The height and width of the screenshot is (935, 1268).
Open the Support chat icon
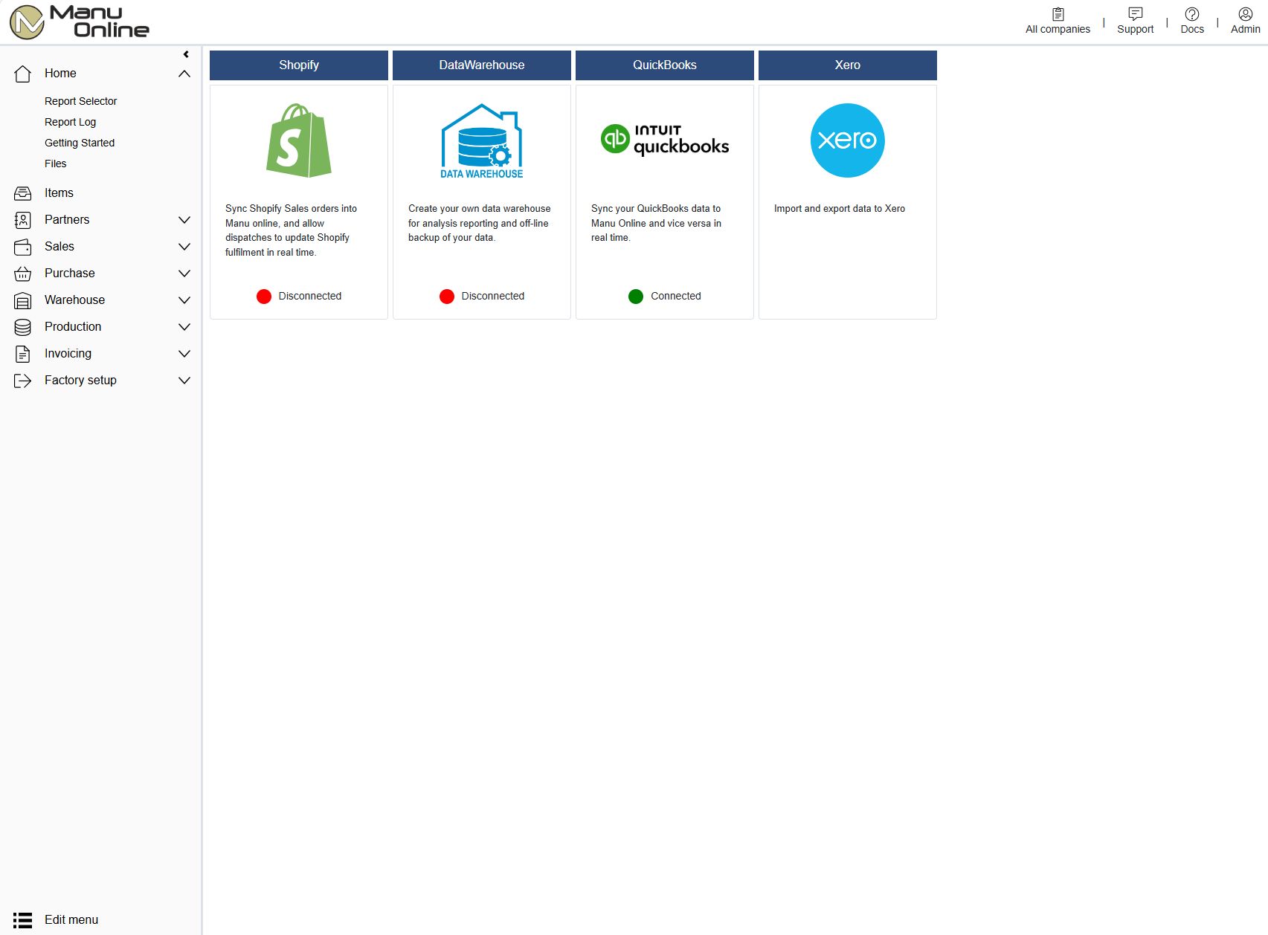click(x=1135, y=14)
